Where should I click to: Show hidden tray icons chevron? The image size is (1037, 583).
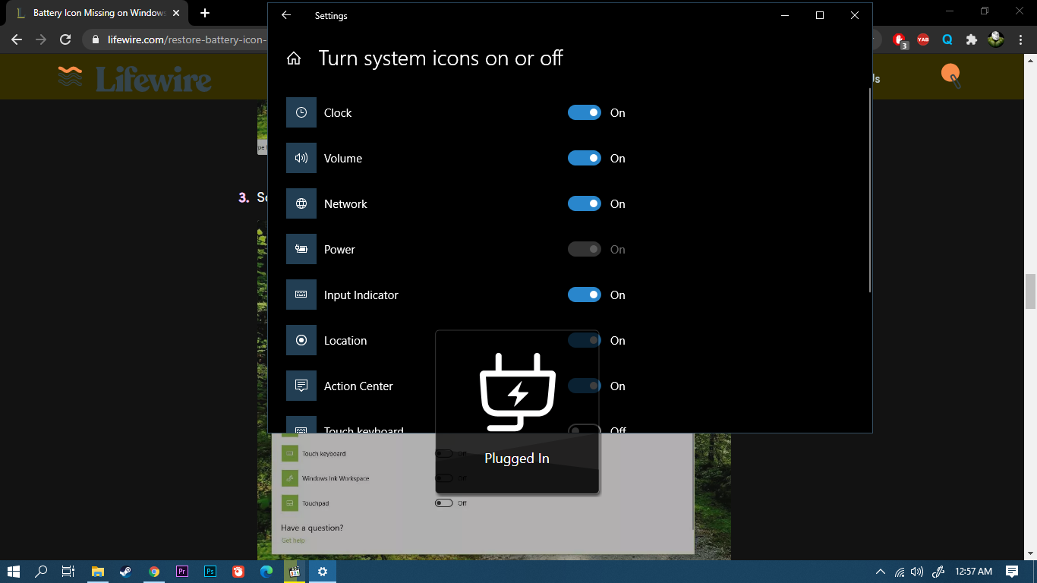(881, 572)
